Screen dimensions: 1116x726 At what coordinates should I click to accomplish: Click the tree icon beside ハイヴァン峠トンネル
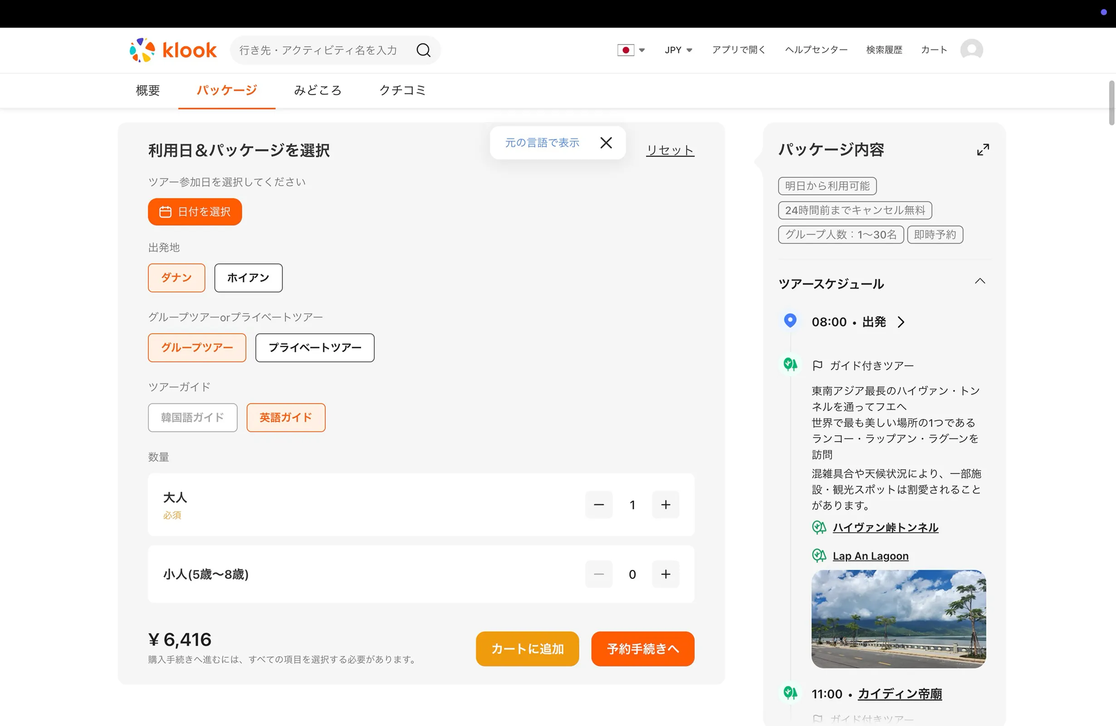[819, 528]
